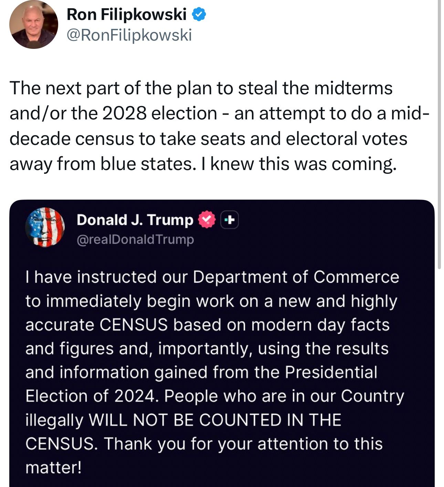Click the red verified checkmark badge
The height and width of the screenshot is (487, 444).
pyautogui.click(x=206, y=220)
